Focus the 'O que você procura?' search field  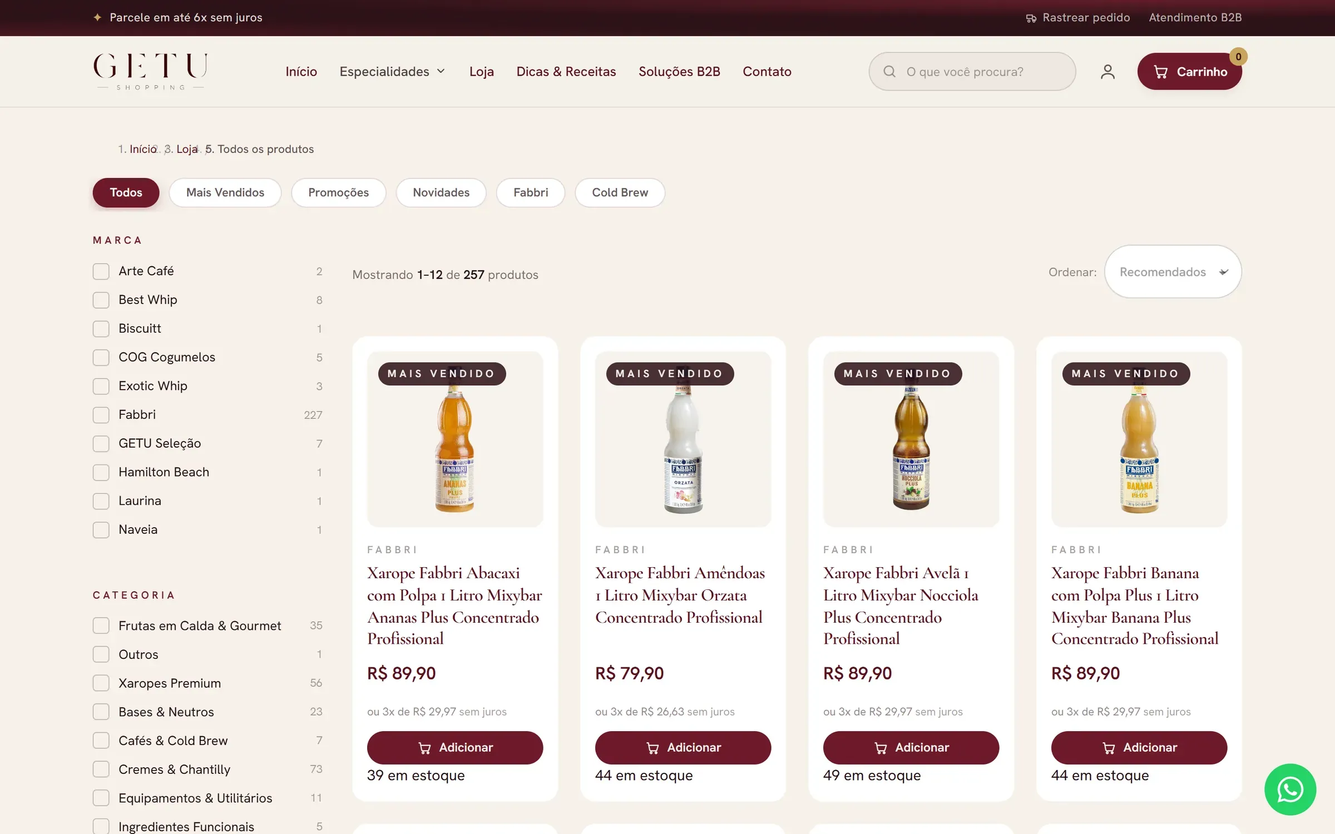coord(972,72)
